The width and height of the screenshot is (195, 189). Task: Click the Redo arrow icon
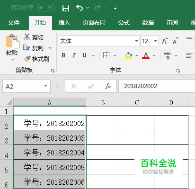(97, 8)
